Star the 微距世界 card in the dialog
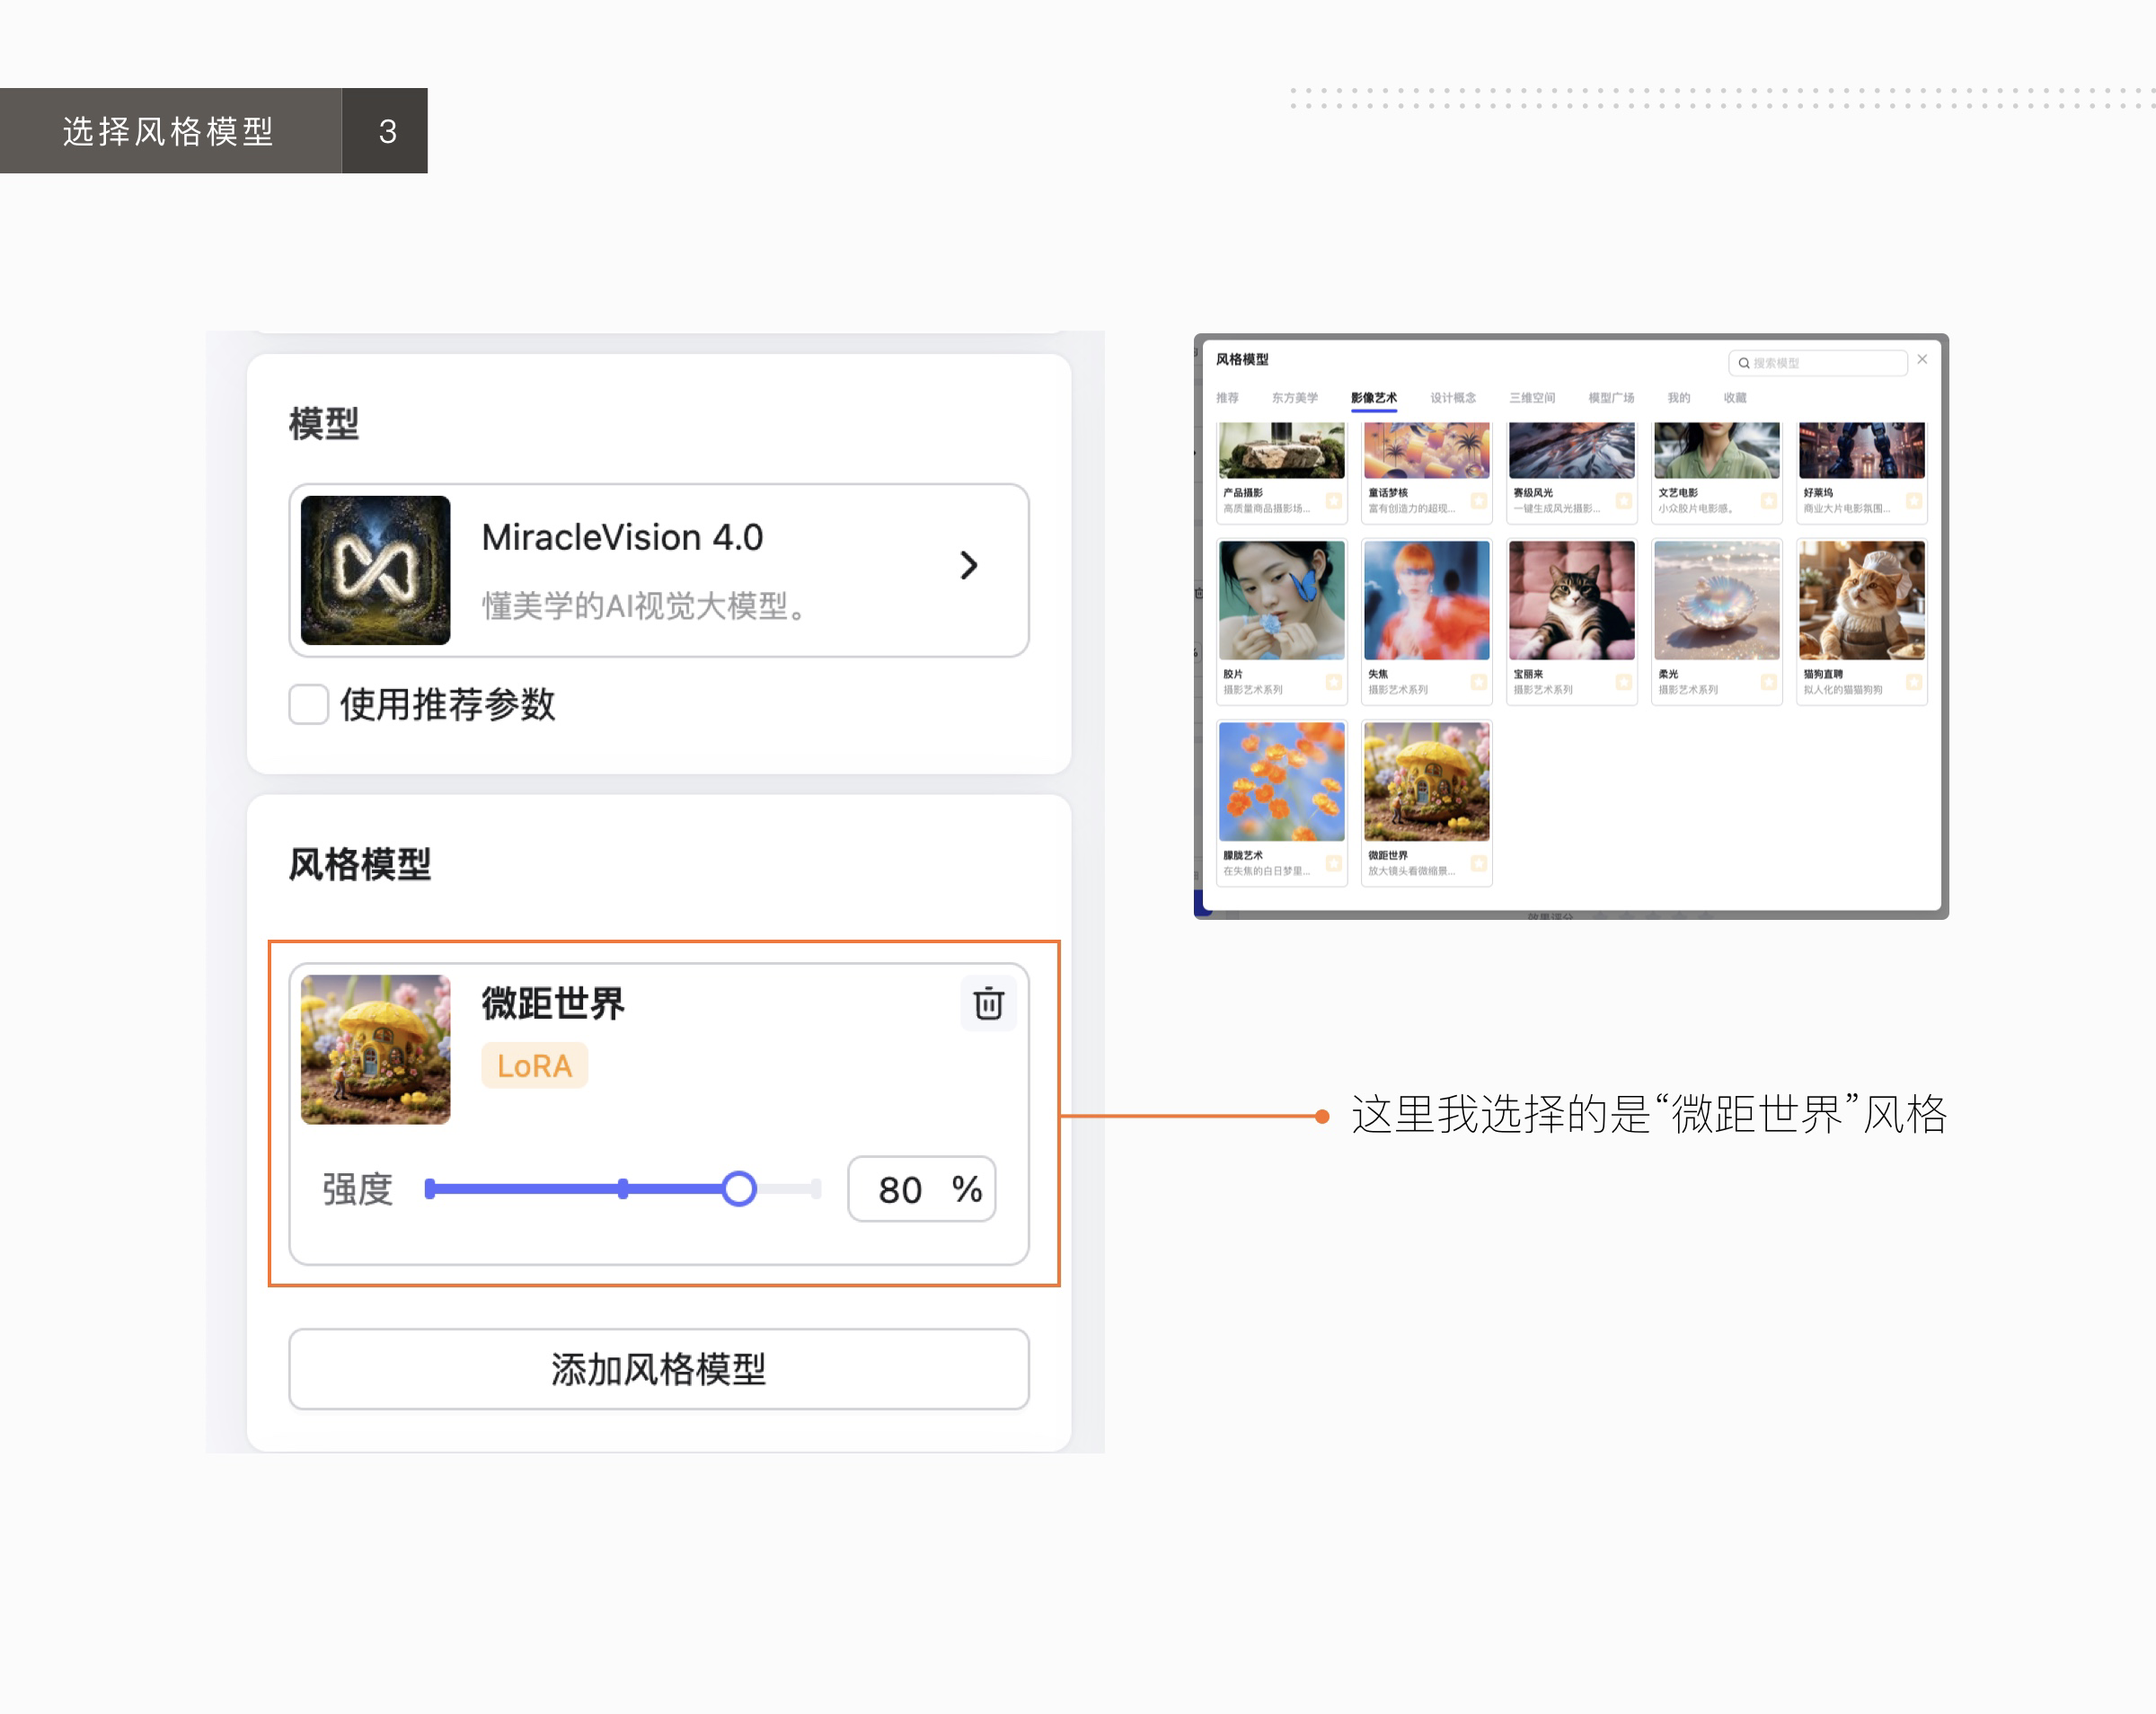This screenshot has height=1714, width=2156. click(1479, 863)
